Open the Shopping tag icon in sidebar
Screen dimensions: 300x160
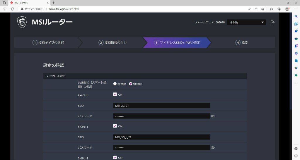point(296,31)
